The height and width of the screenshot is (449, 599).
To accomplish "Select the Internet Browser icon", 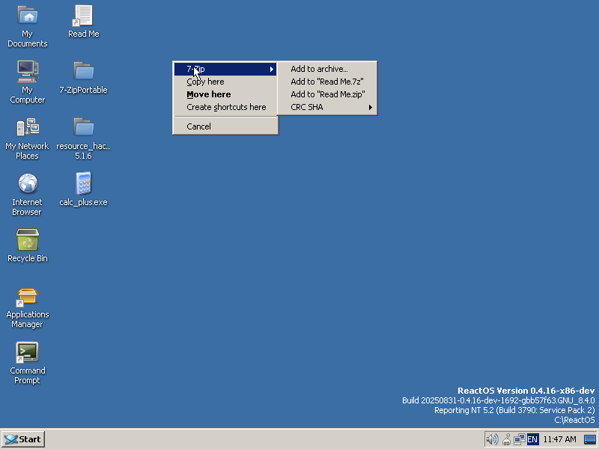I will tap(27, 184).
